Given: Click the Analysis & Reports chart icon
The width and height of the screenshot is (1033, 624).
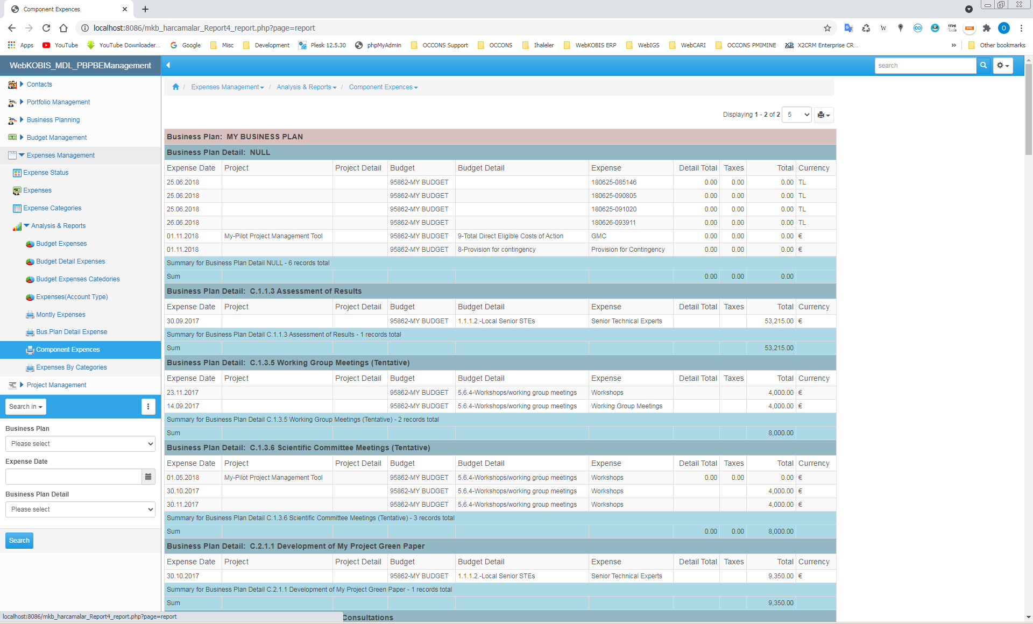Looking at the screenshot, I should pyautogui.click(x=17, y=226).
